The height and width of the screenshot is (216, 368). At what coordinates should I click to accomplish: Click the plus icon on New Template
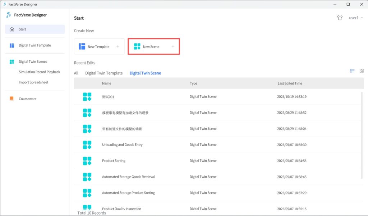(118, 47)
